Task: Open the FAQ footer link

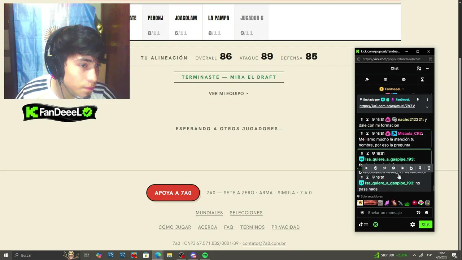Action: 228,227
